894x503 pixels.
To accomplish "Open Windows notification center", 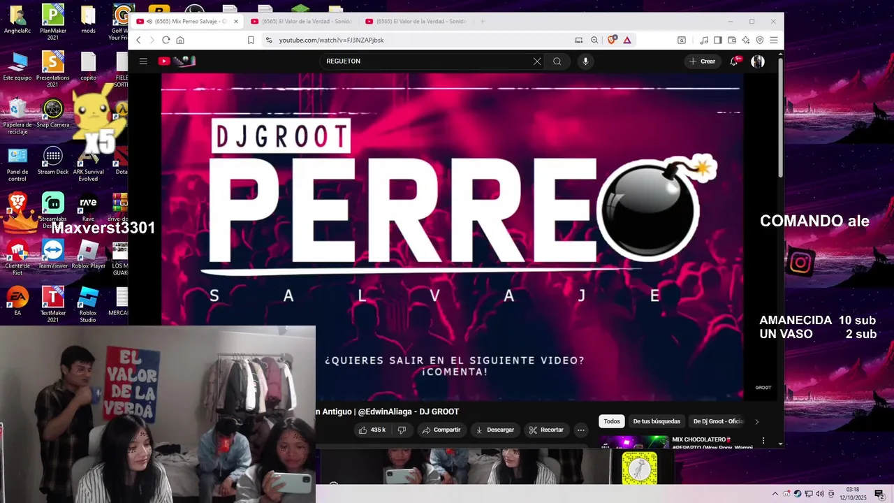I will pos(879,494).
